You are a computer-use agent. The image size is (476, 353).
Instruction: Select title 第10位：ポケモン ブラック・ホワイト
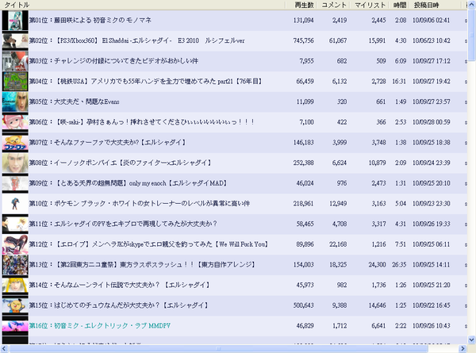coord(140,203)
